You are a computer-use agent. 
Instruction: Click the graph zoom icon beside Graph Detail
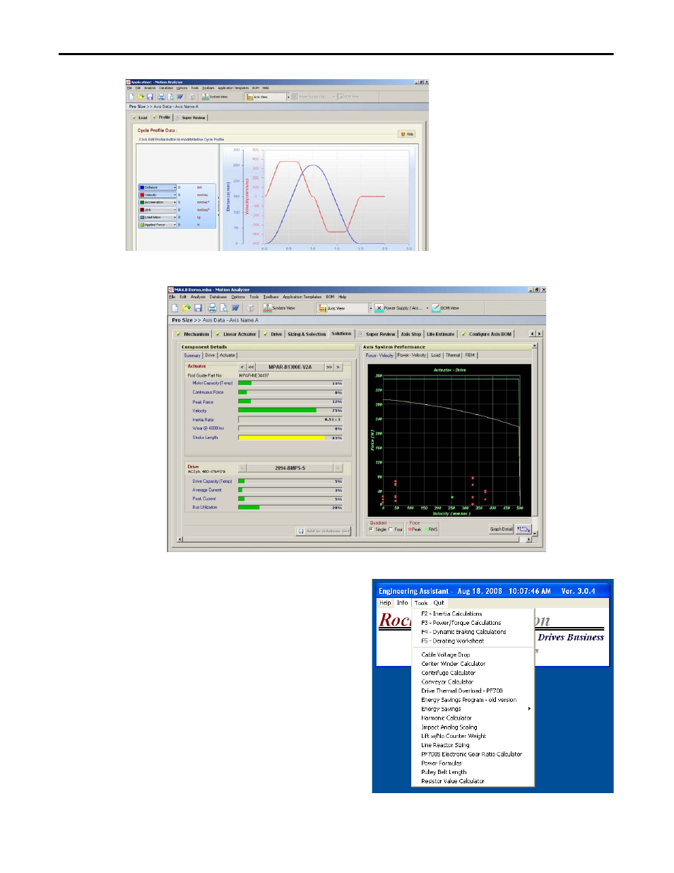[x=524, y=529]
